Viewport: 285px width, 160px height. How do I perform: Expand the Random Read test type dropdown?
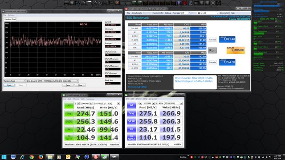point(14,81)
